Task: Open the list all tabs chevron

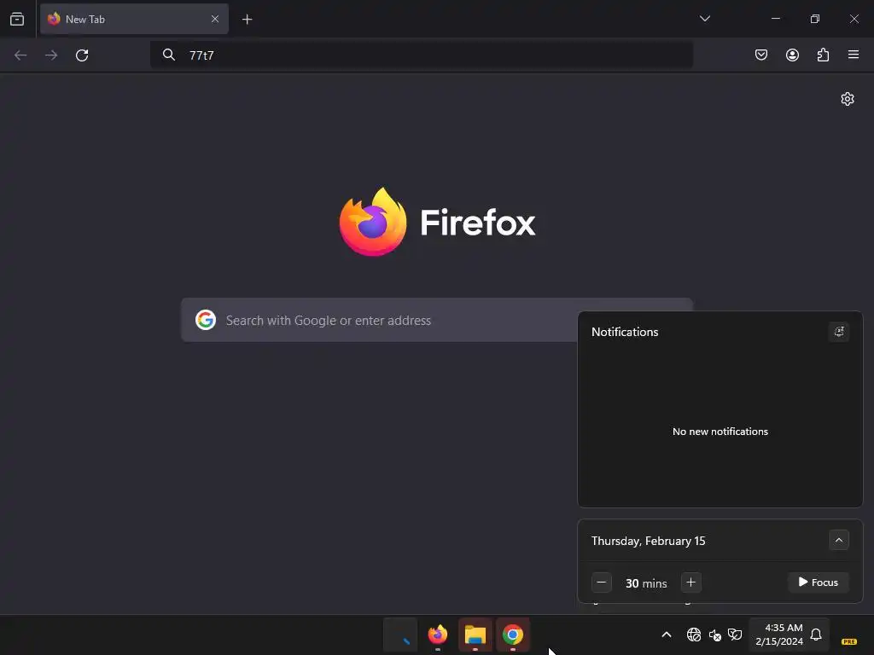Action: pos(704,19)
